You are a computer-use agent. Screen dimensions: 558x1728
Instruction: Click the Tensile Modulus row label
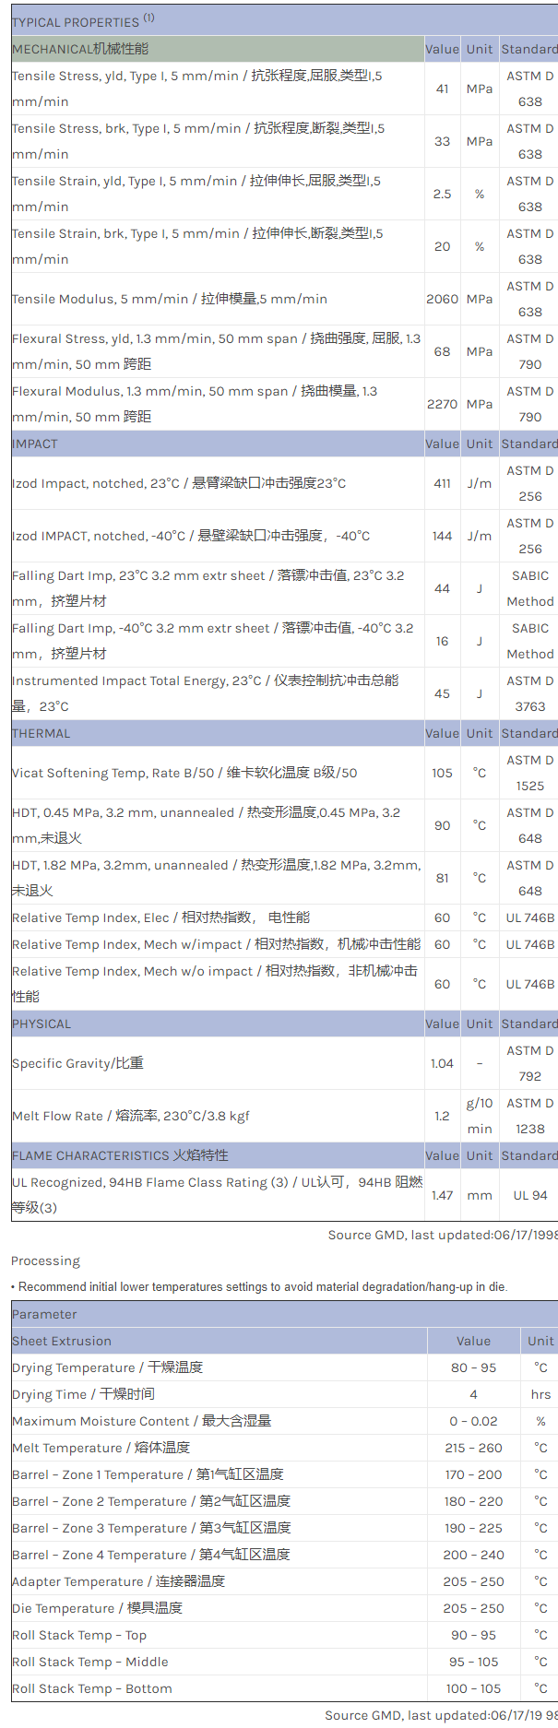tap(170, 299)
